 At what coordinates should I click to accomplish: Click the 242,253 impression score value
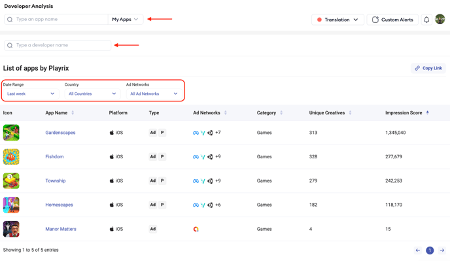click(394, 181)
